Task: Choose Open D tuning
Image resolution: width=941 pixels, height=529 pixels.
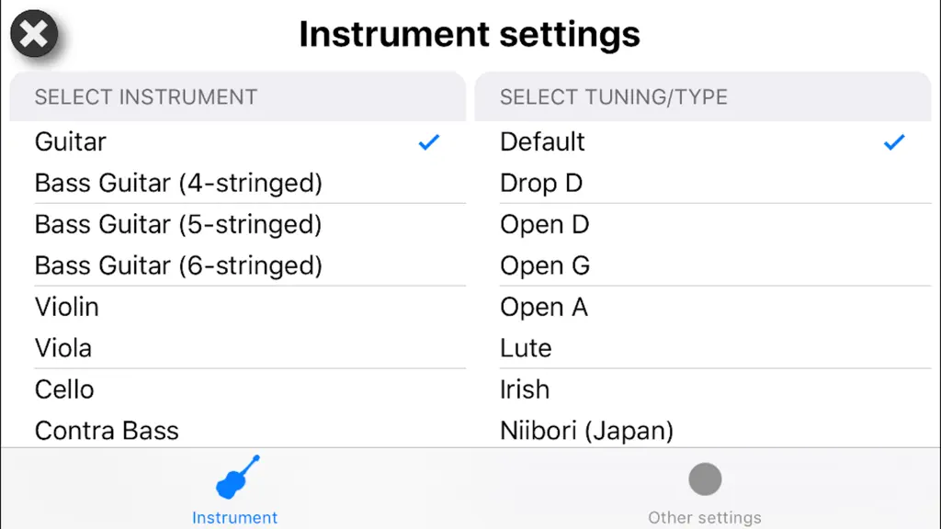Action: (703, 224)
